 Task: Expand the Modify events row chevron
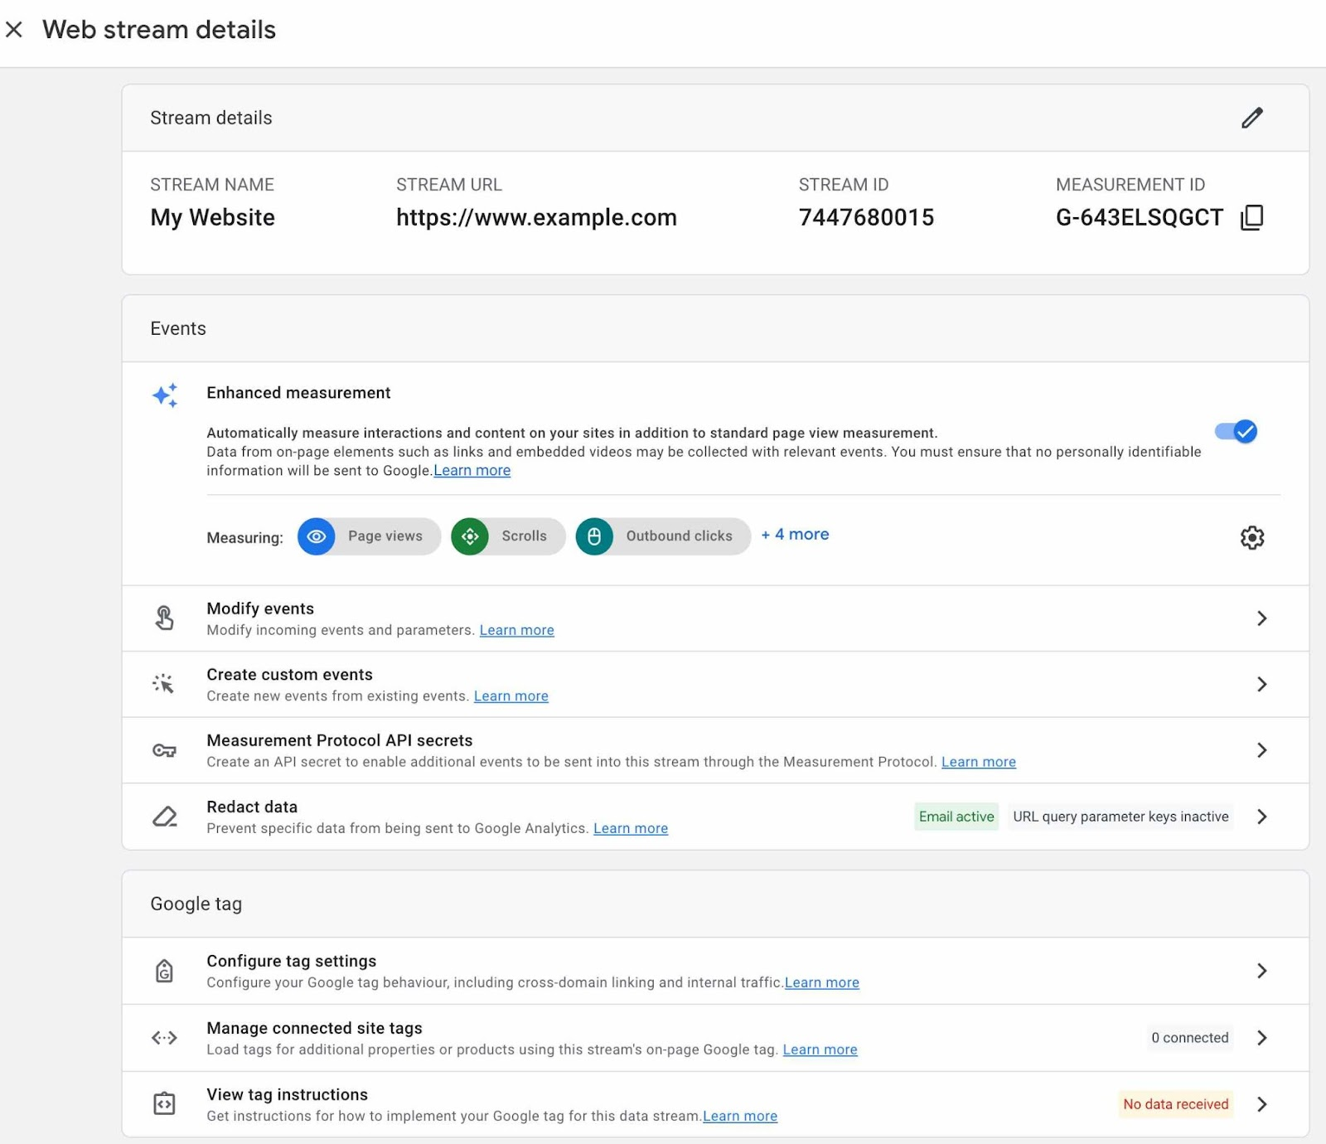1261,618
